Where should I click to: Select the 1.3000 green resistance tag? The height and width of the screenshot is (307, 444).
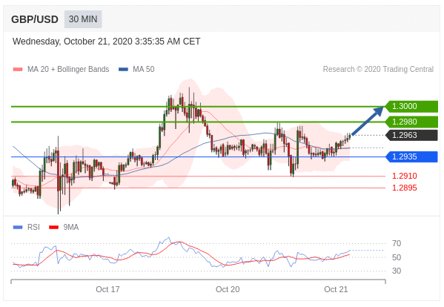click(x=411, y=107)
